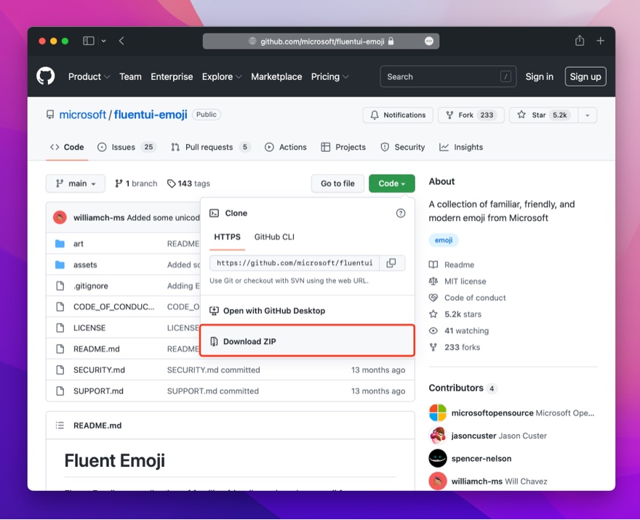Viewport: 640px width, 520px height.
Task: Open the Star list dropdown arrow
Action: click(x=588, y=115)
